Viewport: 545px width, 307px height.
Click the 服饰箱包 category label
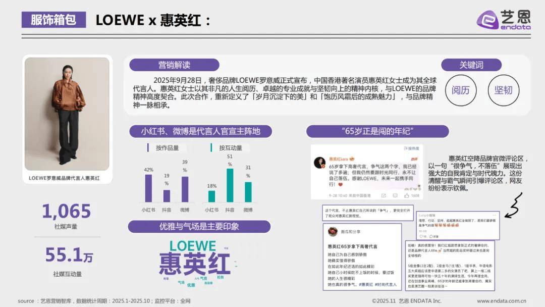point(53,20)
